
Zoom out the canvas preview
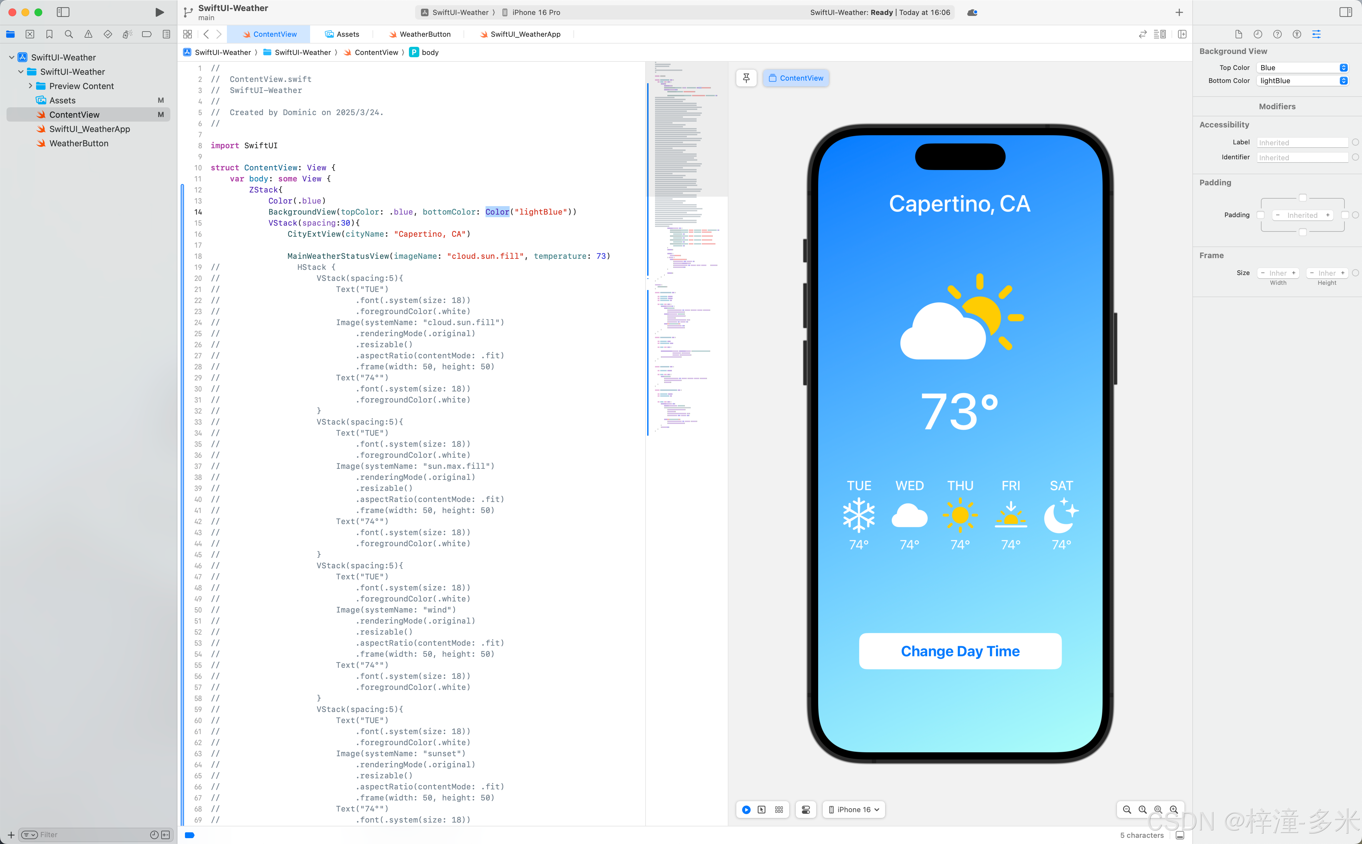1127,810
